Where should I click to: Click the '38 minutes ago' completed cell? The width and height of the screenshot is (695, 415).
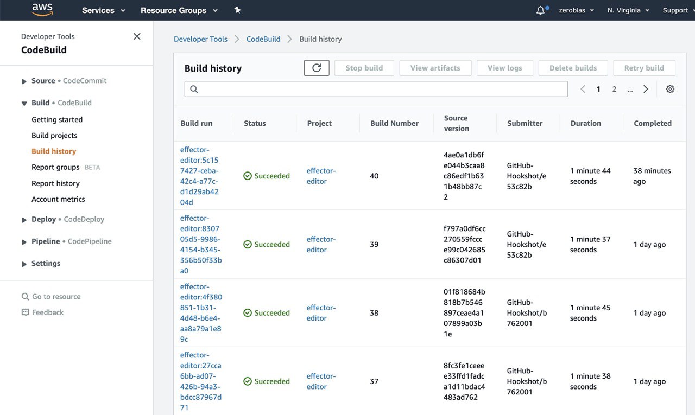(652, 176)
